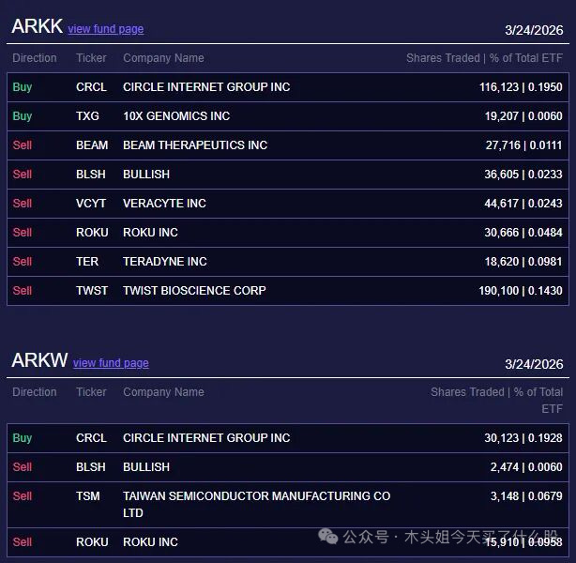
Task: Click TAIWAN SEMICONDUCTOR MANUFACTURING CO LTD name
Action: coord(257,505)
